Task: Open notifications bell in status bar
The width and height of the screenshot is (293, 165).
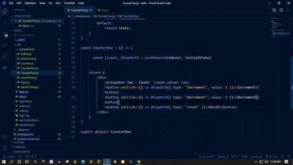Action: pos(289,156)
